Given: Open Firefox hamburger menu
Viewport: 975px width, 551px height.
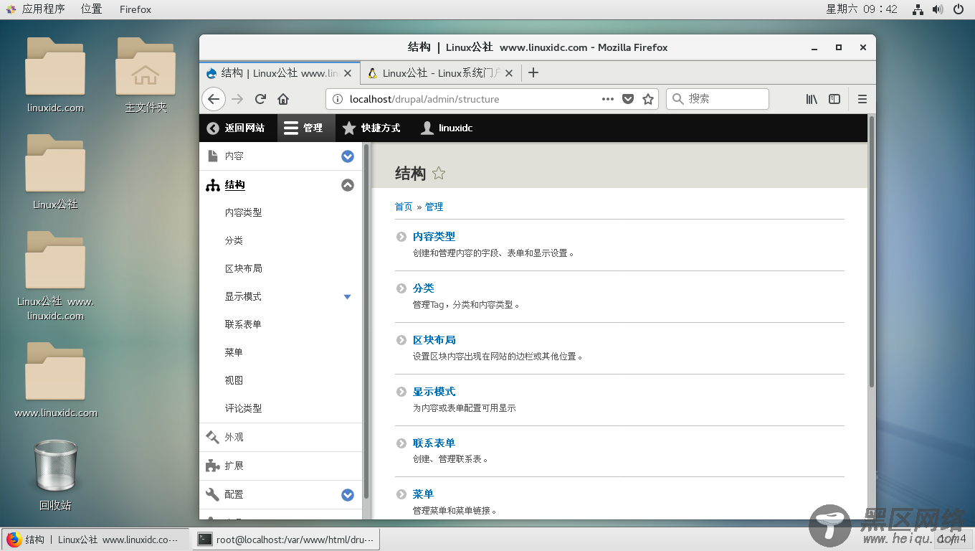Looking at the screenshot, I should [x=862, y=99].
